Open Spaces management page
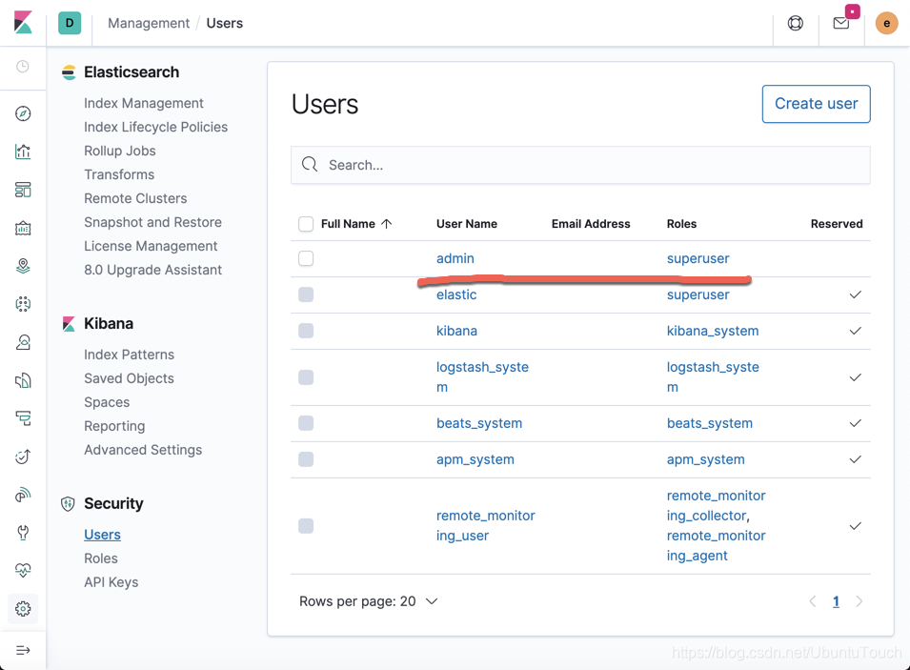 [x=107, y=402]
